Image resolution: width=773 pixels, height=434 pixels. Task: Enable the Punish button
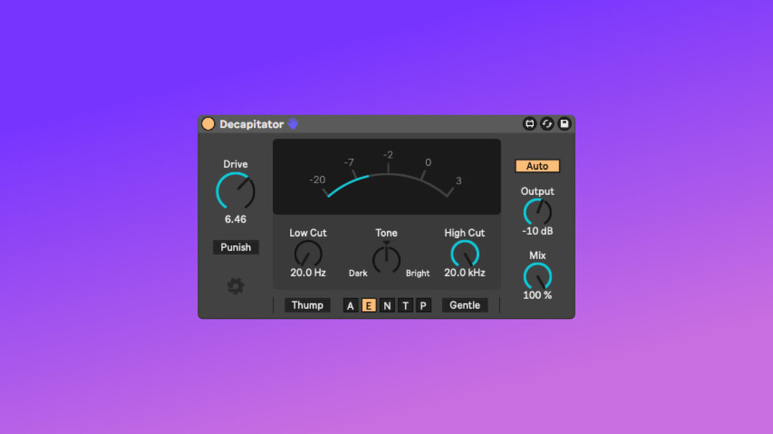coord(235,247)
